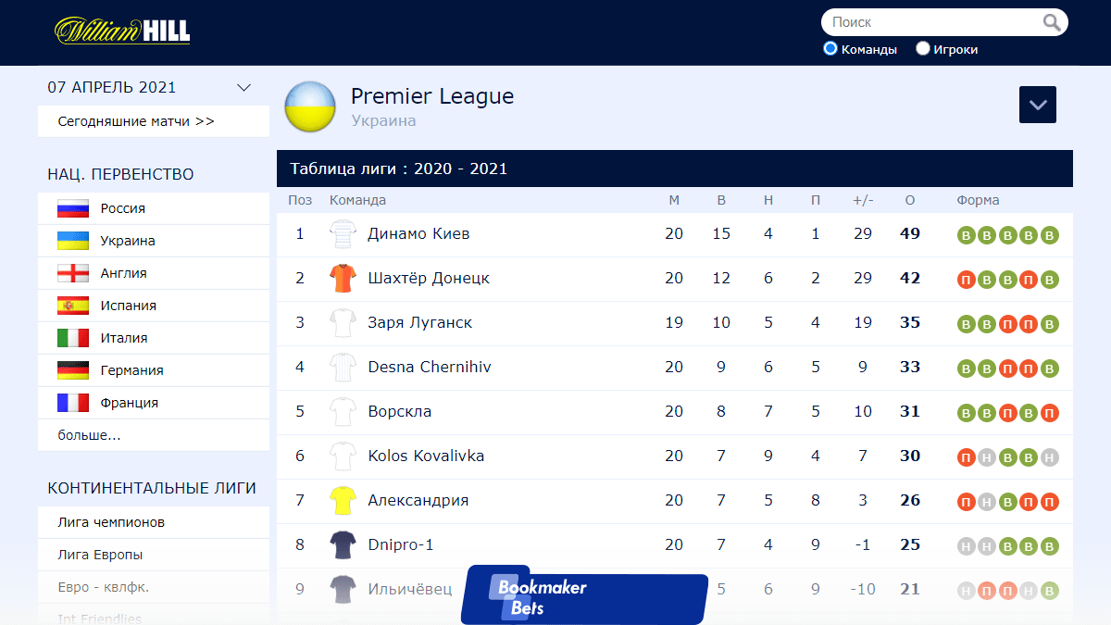Open the league selector chevron button

(x=1038, y=105)
